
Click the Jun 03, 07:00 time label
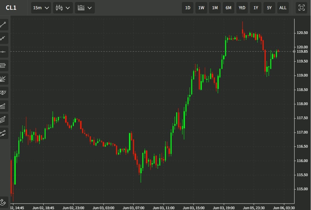(x=133, y=208)
